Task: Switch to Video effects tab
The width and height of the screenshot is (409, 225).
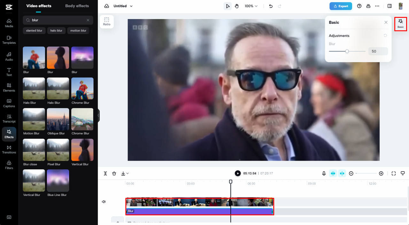Action: 39,6
